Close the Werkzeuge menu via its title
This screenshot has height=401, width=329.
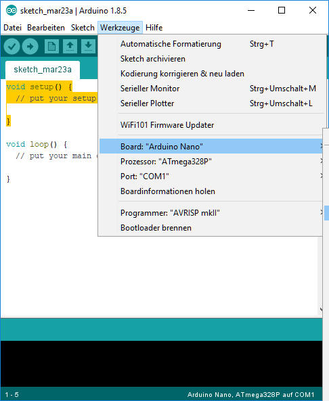(x=120, y=27)
